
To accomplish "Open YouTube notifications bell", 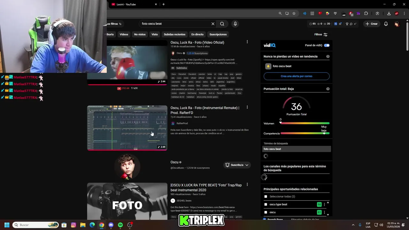I will tap(386, 24).
